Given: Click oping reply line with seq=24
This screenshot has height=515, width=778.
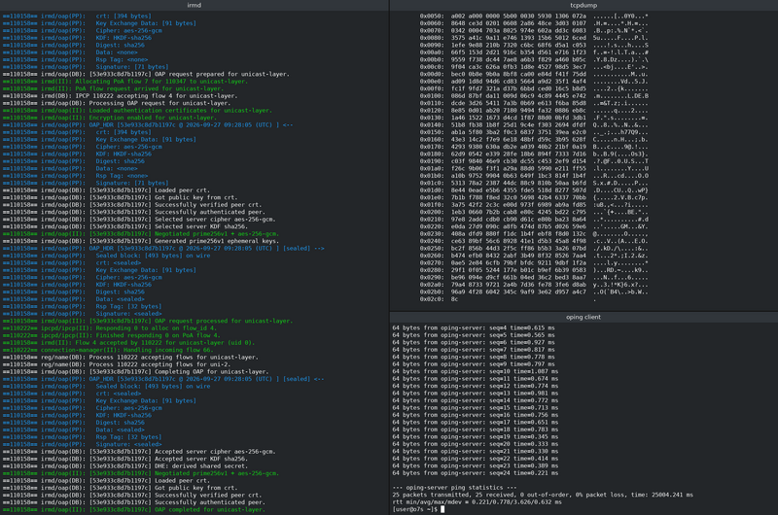Looking at the screenshot, I should point(476,473).
